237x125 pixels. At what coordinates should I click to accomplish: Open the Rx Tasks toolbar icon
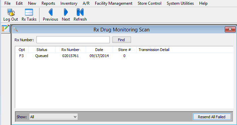[29, 15]
